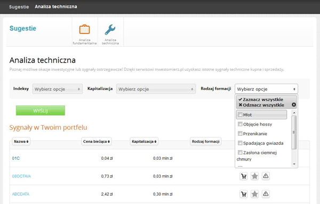
Task: Open warning alert for ABCDATA
Action: coord(266,194)
